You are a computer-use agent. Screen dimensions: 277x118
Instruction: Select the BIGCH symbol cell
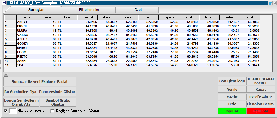click(27, 26)
